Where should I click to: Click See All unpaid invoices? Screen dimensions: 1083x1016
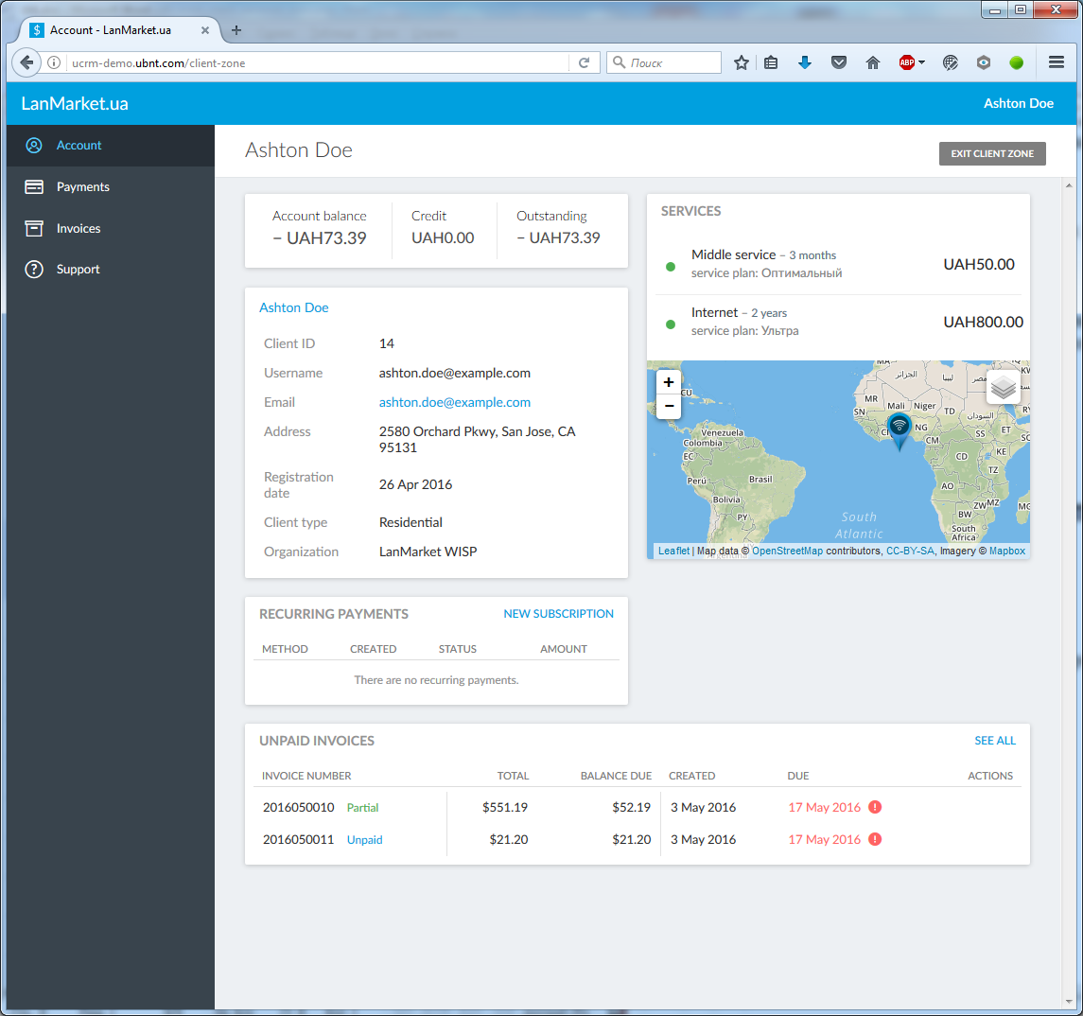[995, 741]
